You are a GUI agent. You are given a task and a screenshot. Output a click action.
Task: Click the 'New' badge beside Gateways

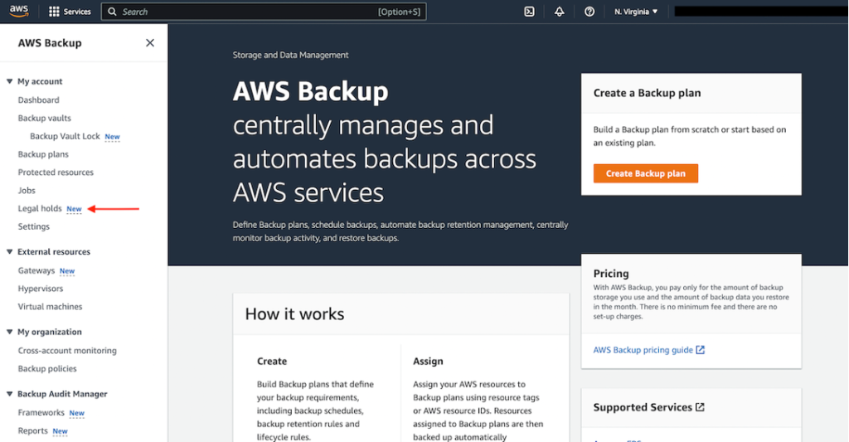(67, 271)
